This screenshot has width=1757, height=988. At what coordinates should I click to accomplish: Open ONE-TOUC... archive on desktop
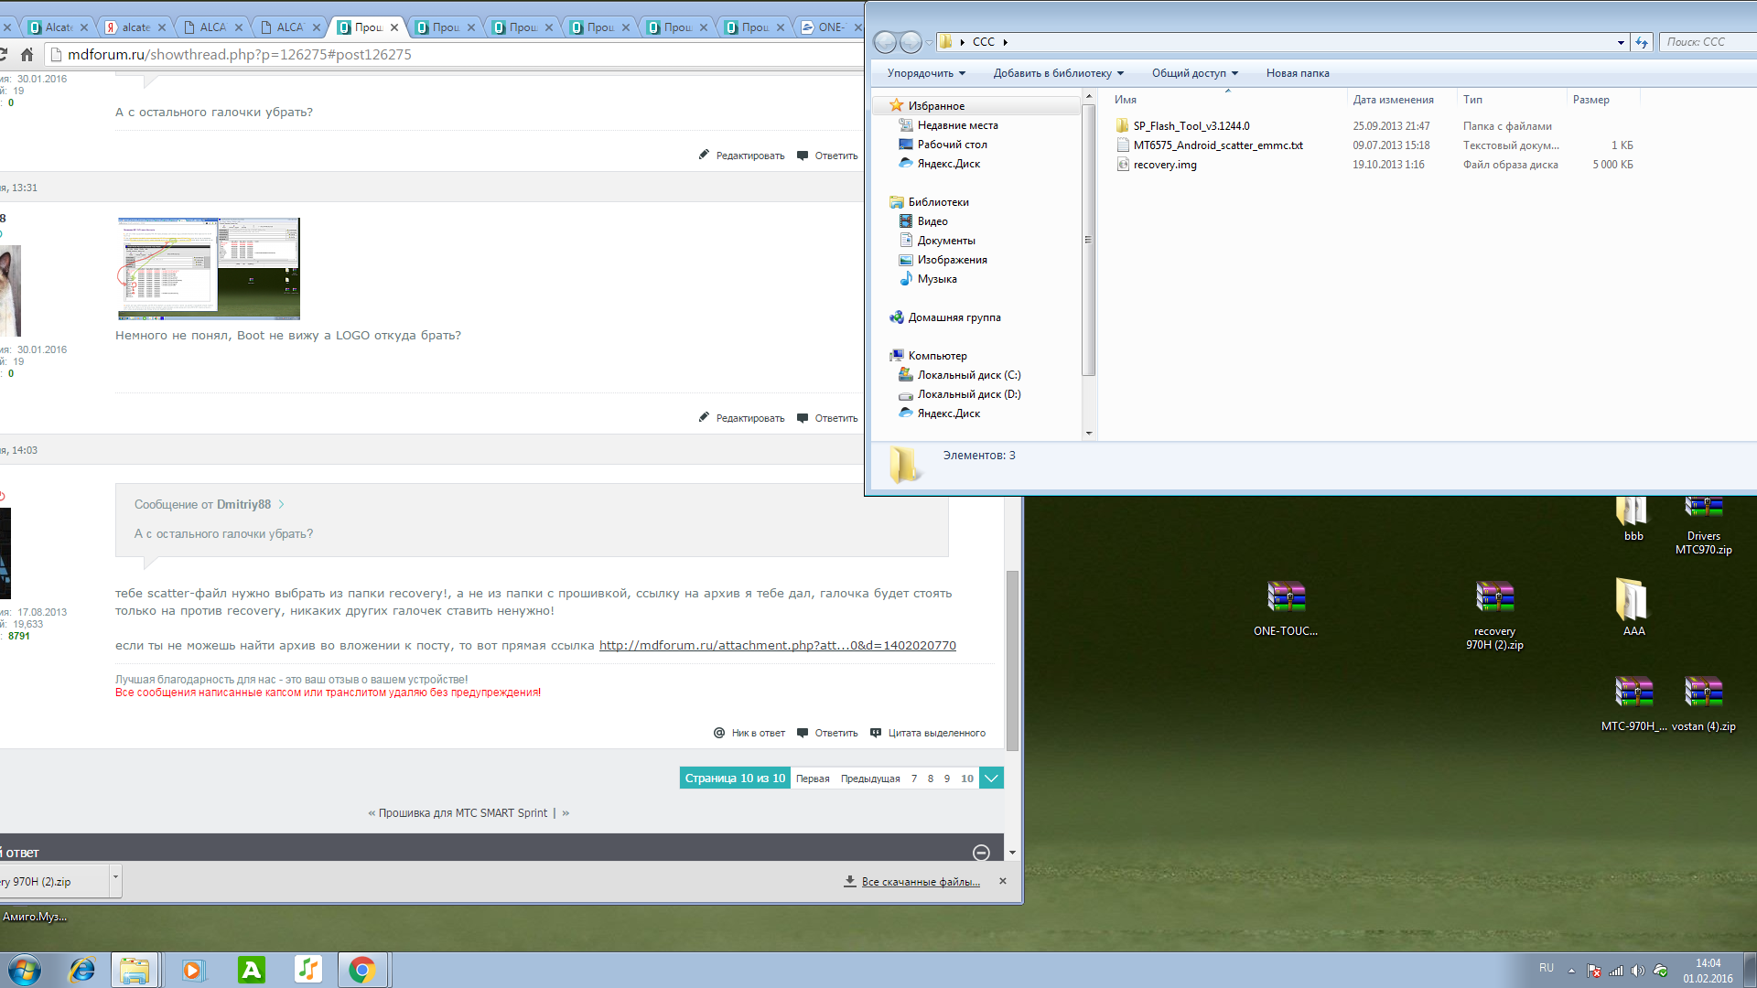pyautogui.click(x=1286, y=599)
